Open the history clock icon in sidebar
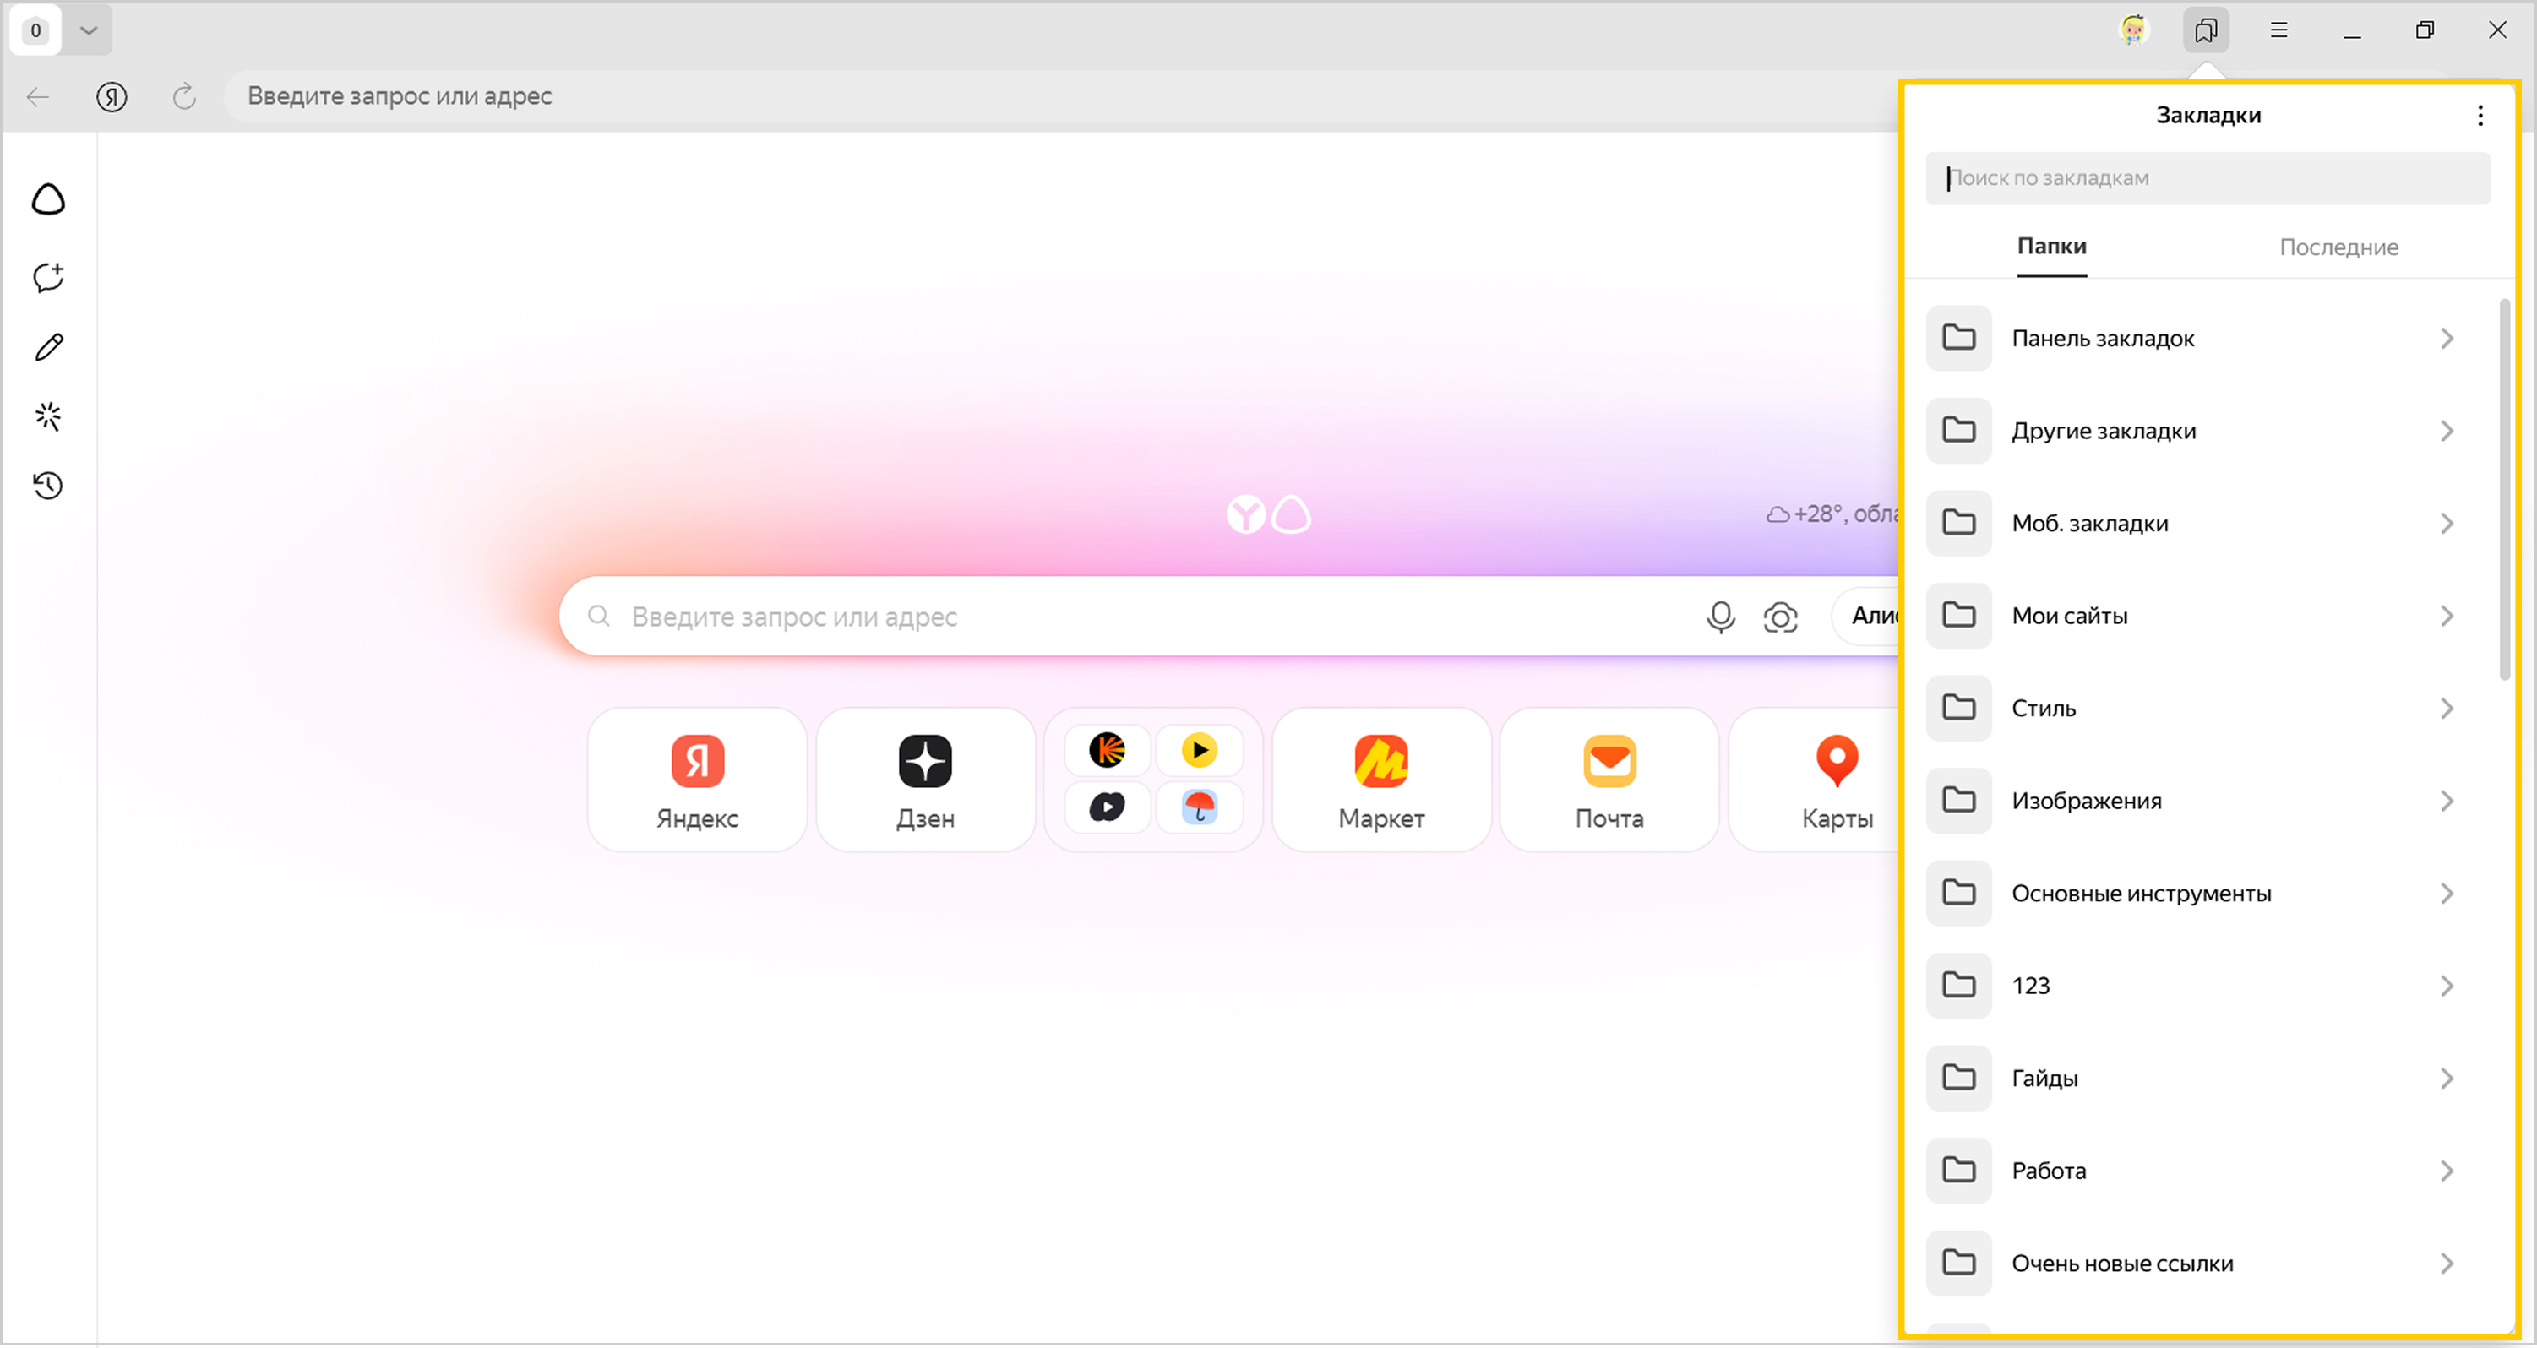Viewport: 2537px width, 1348px height. tap(48, 486)
